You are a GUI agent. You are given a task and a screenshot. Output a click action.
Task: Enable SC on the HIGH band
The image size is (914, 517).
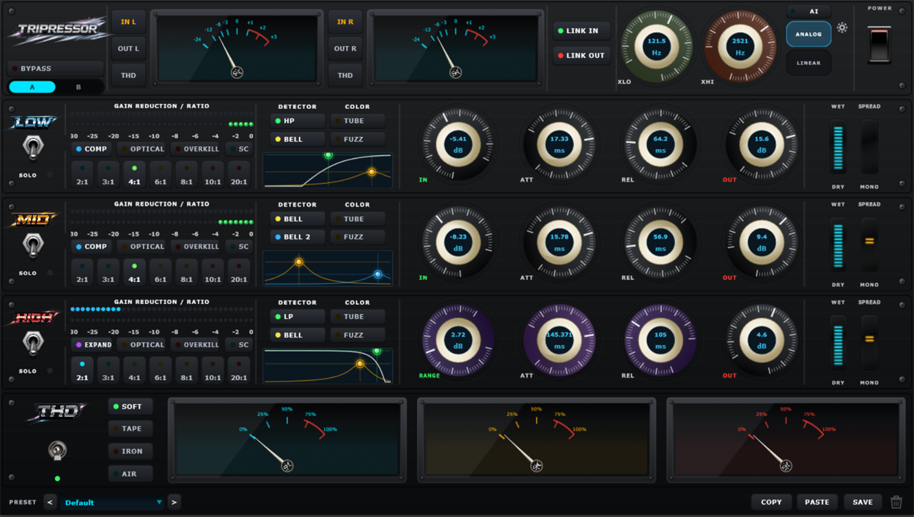pyautogui.click(x=240, y=345)
